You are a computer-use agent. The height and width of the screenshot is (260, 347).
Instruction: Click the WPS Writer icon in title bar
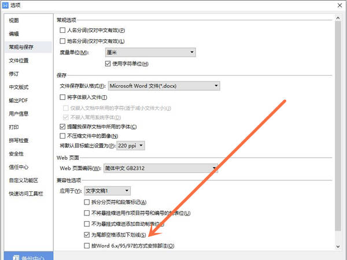(5, 5)
